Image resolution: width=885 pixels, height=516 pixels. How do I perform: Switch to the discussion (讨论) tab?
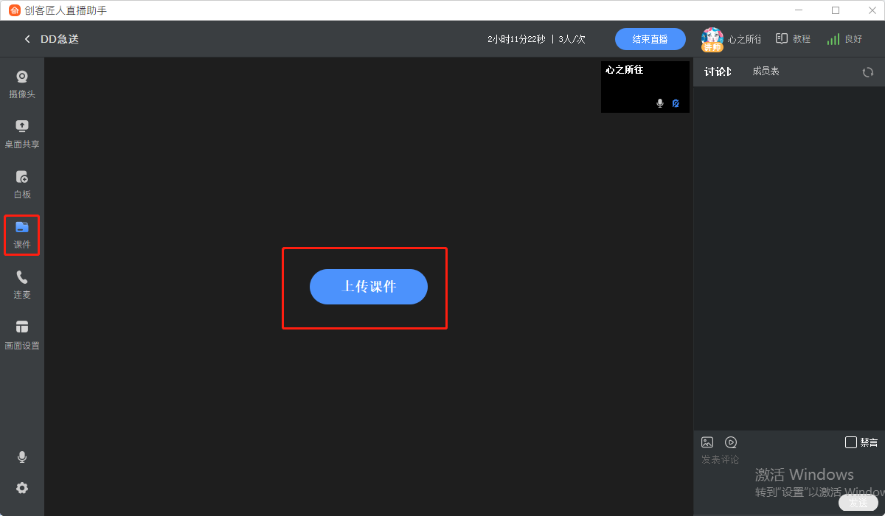coord(718,72)
